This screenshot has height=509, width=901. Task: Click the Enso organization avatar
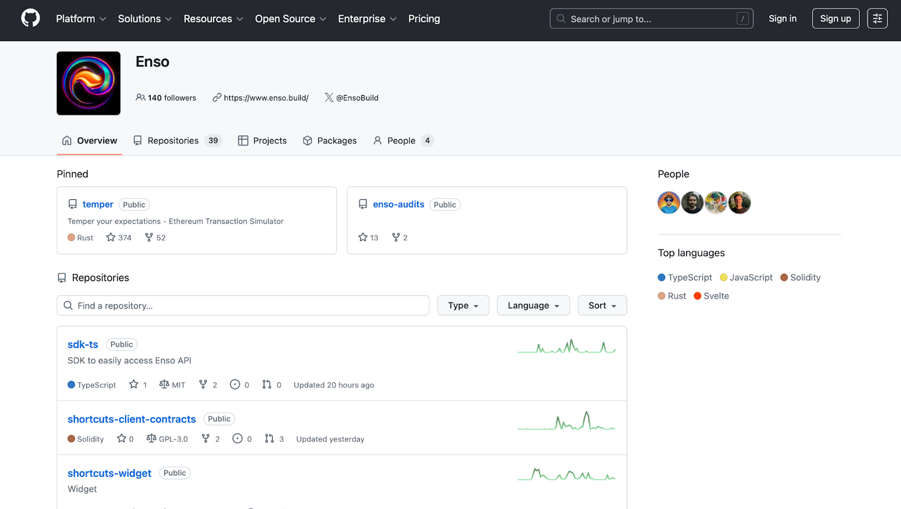point(88,83)
